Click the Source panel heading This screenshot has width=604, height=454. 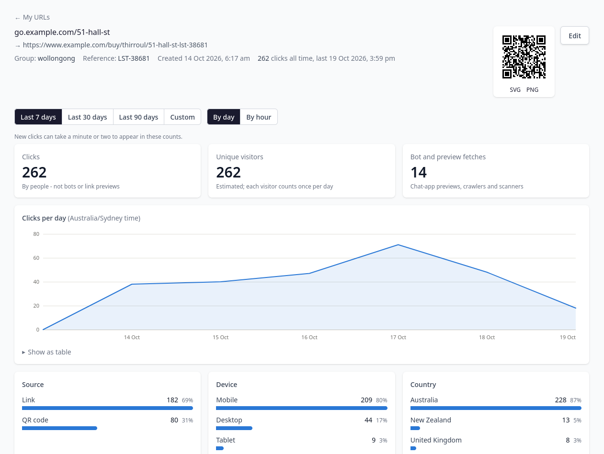click(33, 385)
